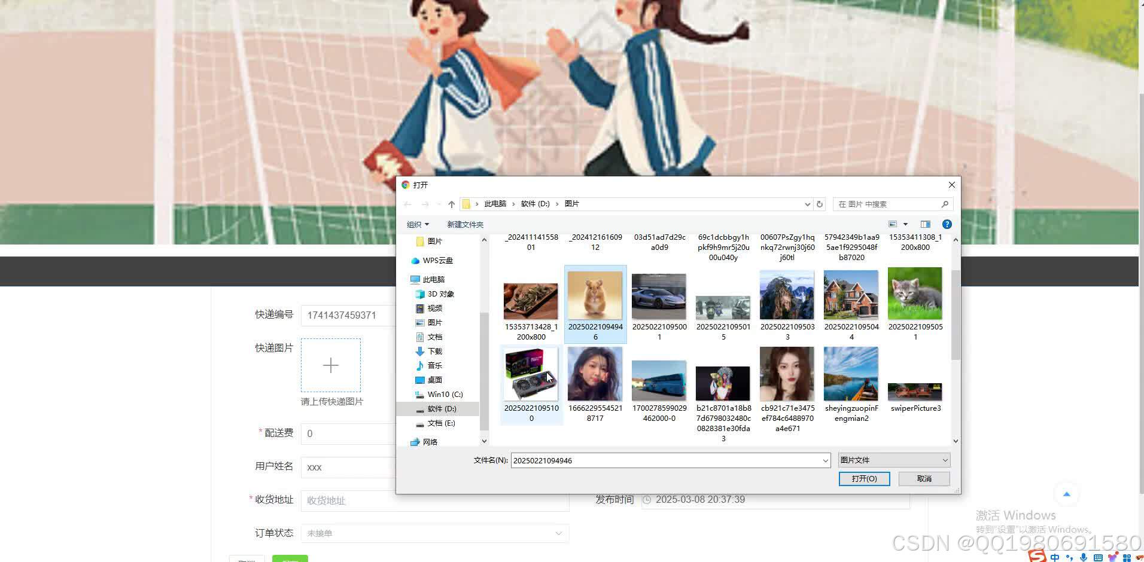Open the 组织 menu

tap(418, 224)
